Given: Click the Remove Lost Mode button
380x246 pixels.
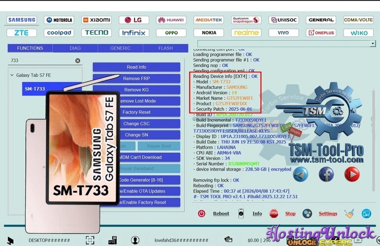Looking at the screenshot, I should [x=150, y=101].
